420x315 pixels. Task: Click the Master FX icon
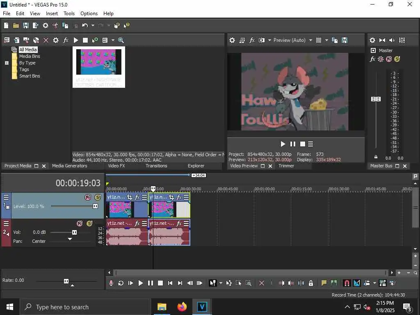point(372,59)
